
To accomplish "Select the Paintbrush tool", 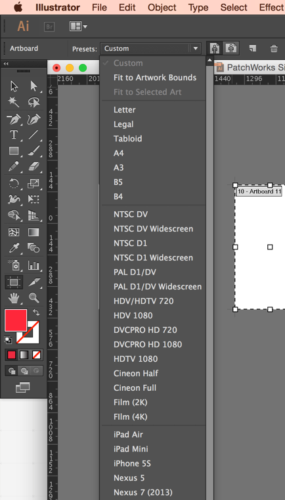I will [33, 151].
